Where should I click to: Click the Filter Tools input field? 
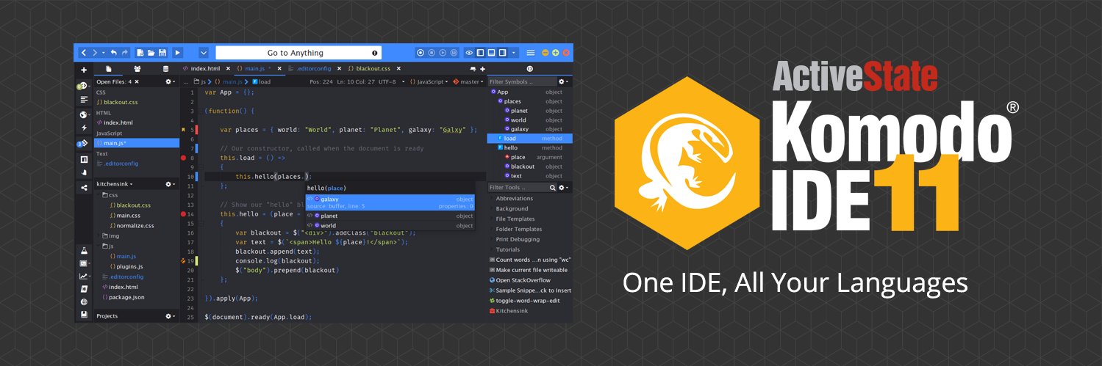click(x=518, y=188)
